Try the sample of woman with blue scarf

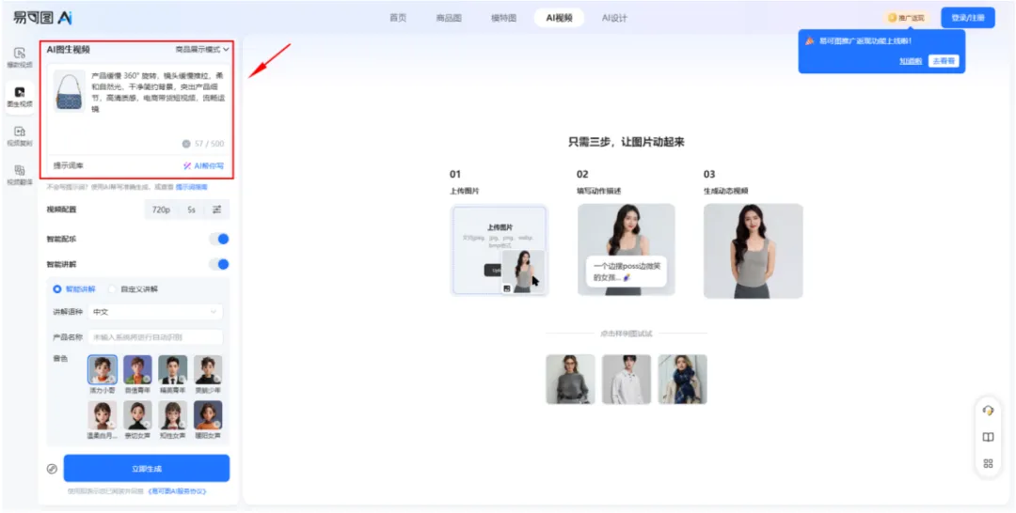682,379
